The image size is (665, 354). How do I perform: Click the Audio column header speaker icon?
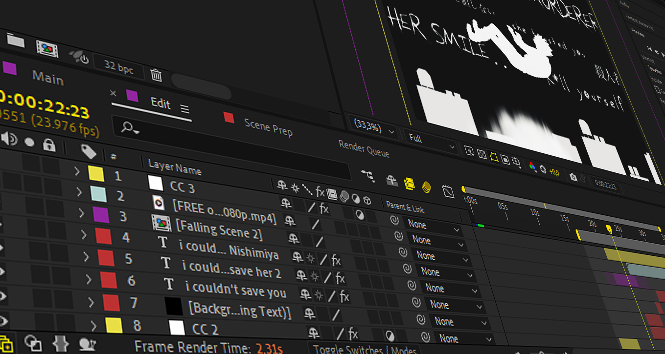9,139
